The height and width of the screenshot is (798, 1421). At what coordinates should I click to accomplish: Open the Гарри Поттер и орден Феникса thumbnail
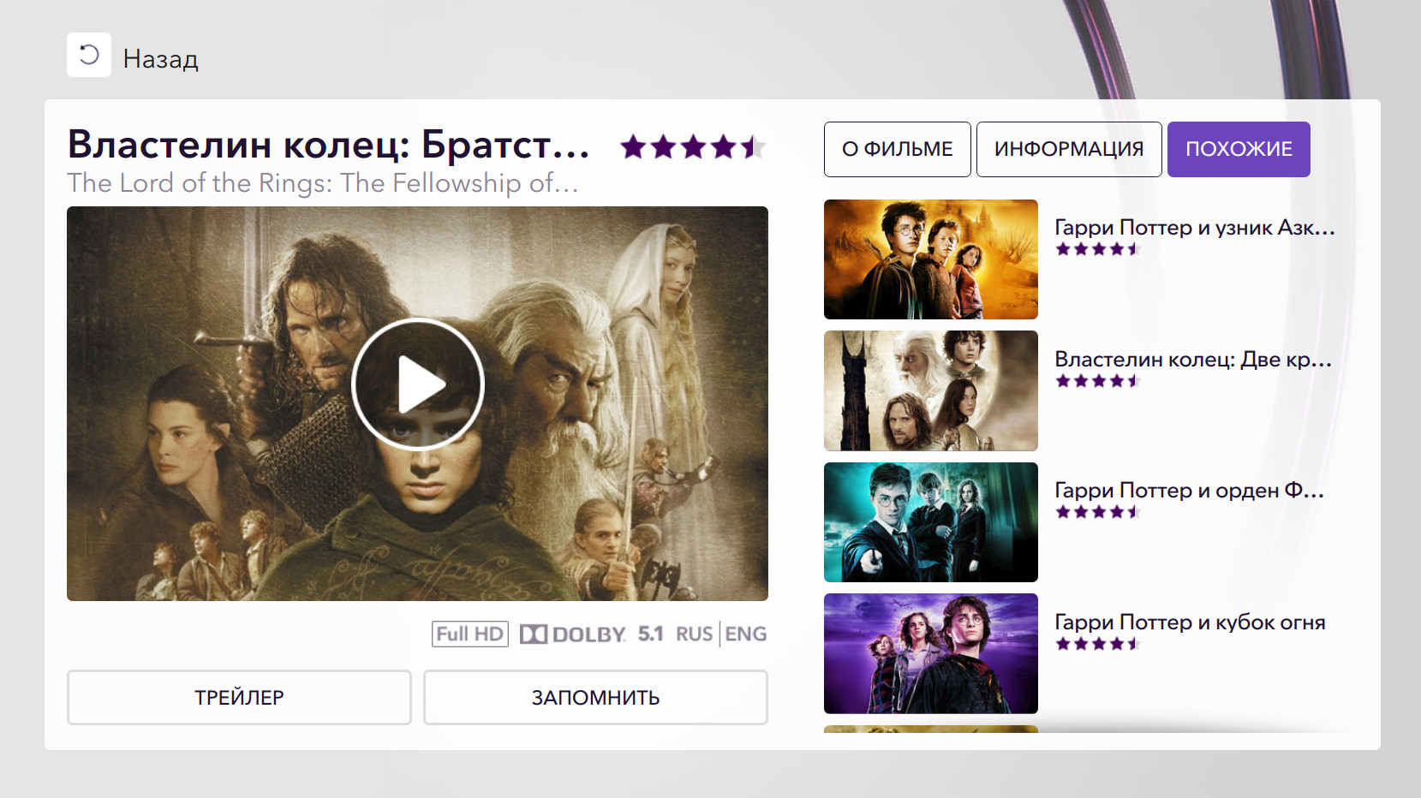[x=931, y=522]
